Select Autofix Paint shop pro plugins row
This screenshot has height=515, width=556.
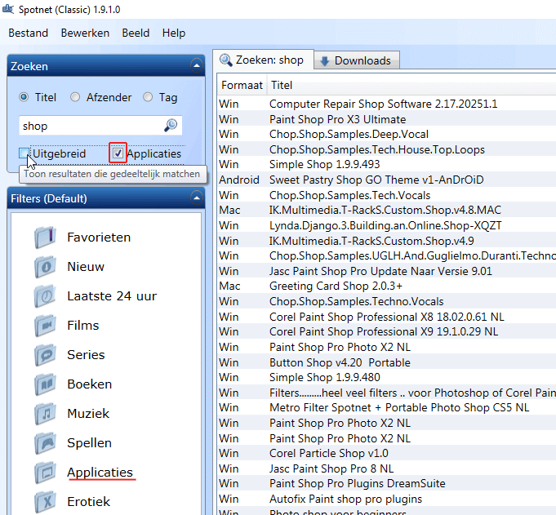pos(386,499)
